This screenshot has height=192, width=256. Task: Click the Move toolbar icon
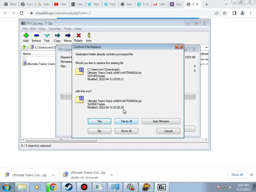pyautogui.click(x=68, y=37)
